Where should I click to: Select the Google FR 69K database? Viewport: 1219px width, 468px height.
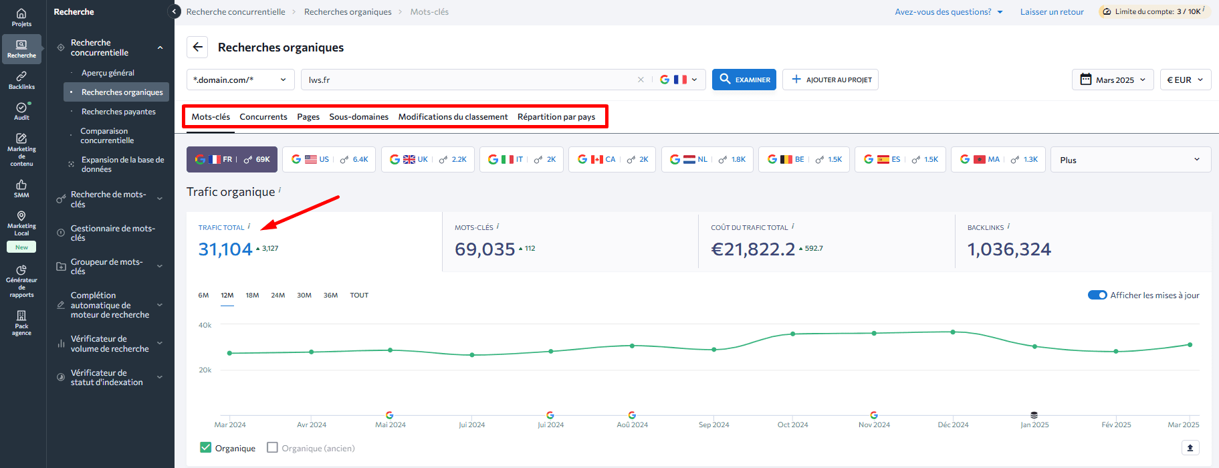tap(232, 159)
